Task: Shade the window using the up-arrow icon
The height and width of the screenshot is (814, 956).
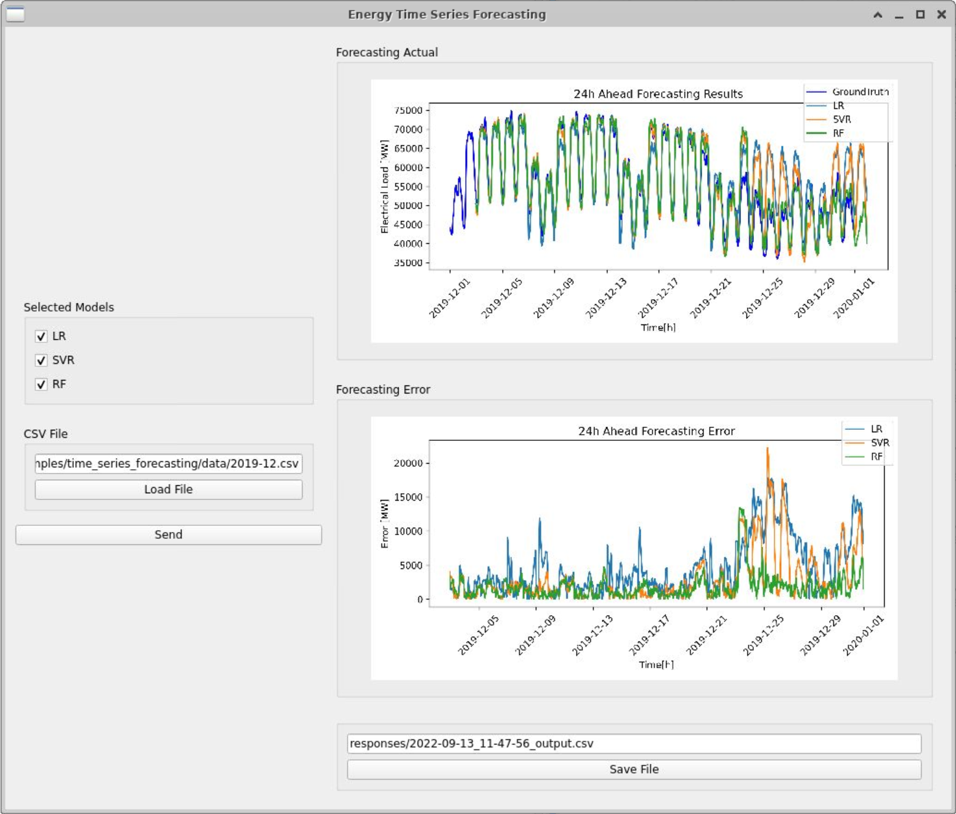Action: (x=878, y=14)
